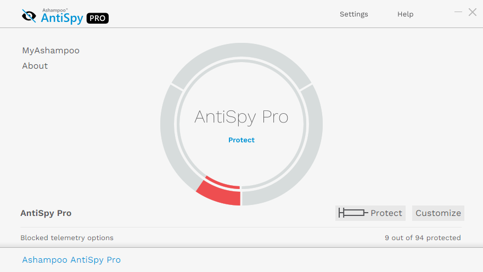Viewport: 483px width, 272px height.
Task: Click the Protect button next to Customize
Action: (x=370, y=213)
